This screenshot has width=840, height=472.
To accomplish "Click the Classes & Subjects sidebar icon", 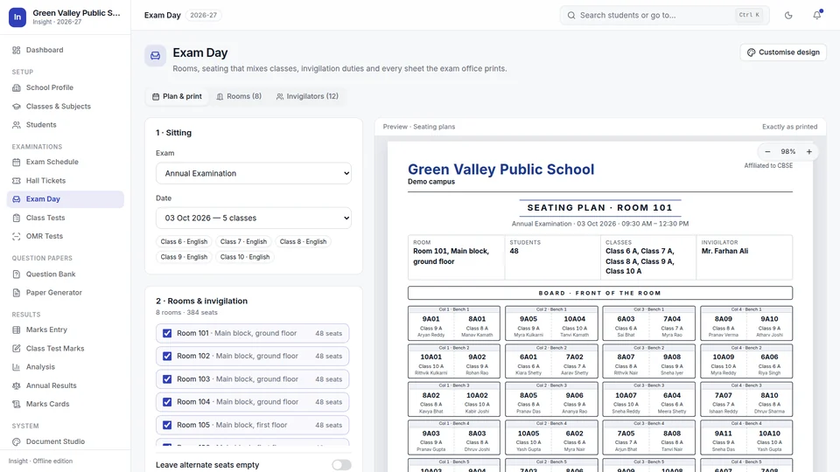I will [x=17, y=107].
